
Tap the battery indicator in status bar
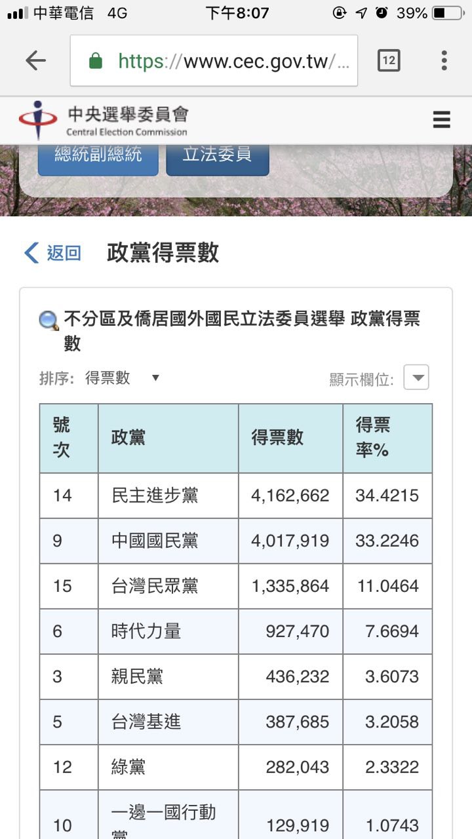point(447,13)
